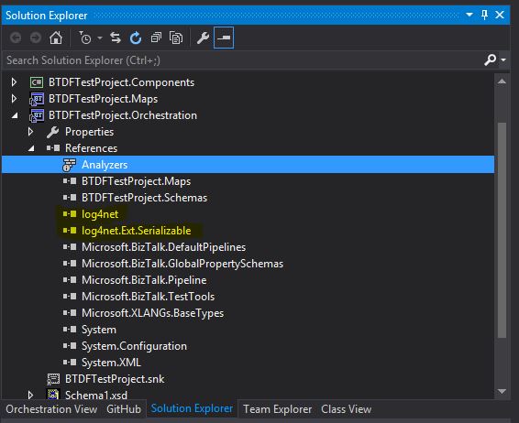Open Properties wrench toolbar icon
This screenshot has height=423, width=519.
203,38
